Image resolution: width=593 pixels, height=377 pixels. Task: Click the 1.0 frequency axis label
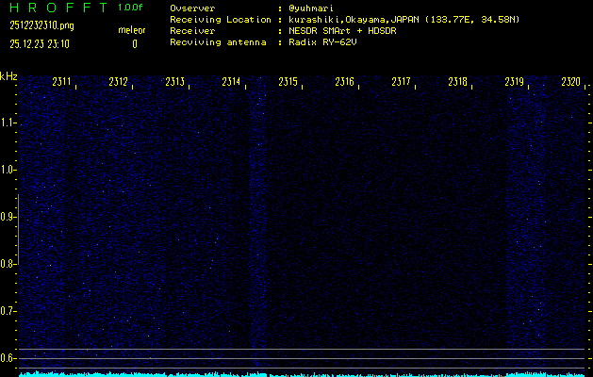click(x=8, y=170)
